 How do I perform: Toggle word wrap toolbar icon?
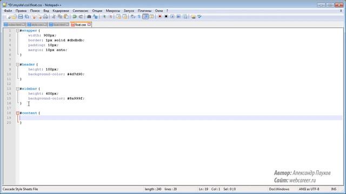[x=133, y=17]
